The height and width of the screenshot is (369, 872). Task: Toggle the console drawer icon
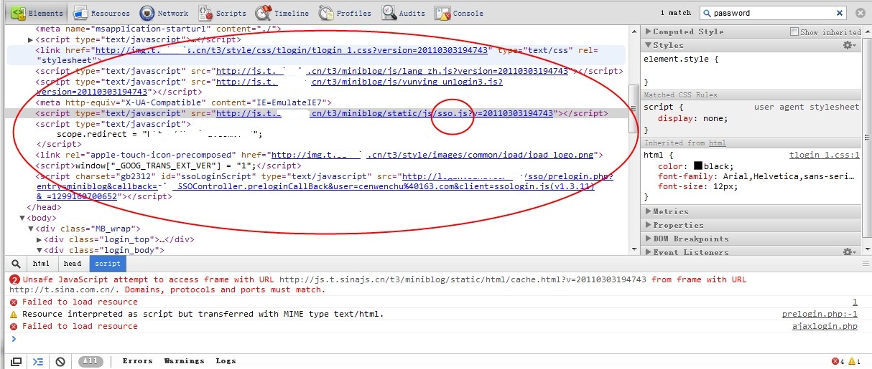tap(38, 361)
